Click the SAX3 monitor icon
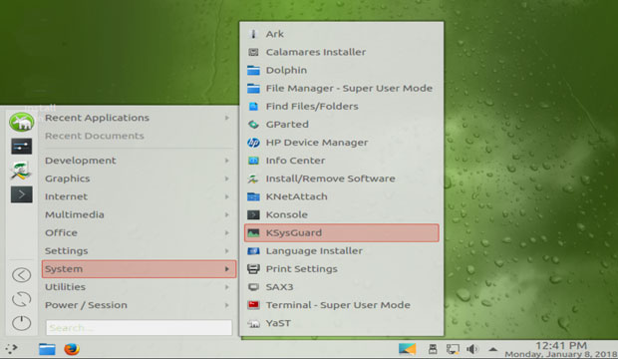Image resolution: width=618 pixels, height=359 pixels. pos(253,287)
